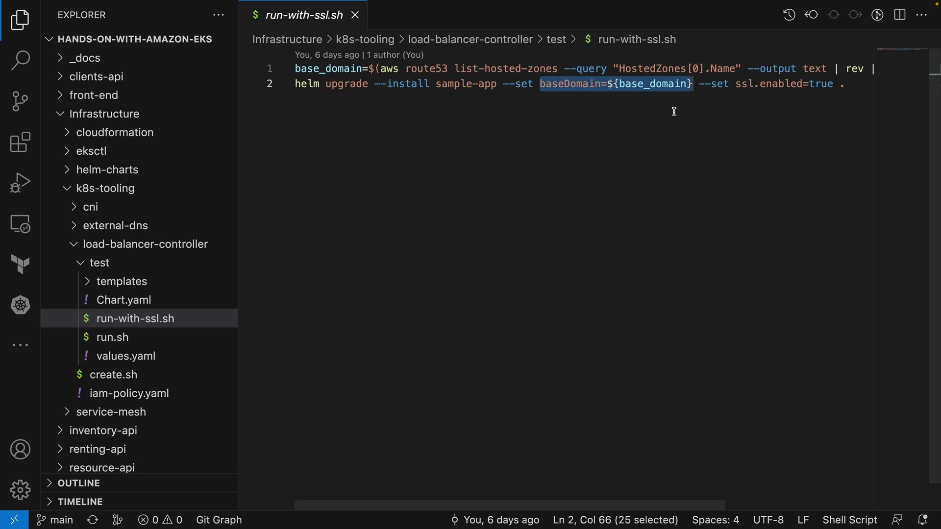Open the Search view in activity bar
This screenshot has height=529, width=941.
[20, 61]
